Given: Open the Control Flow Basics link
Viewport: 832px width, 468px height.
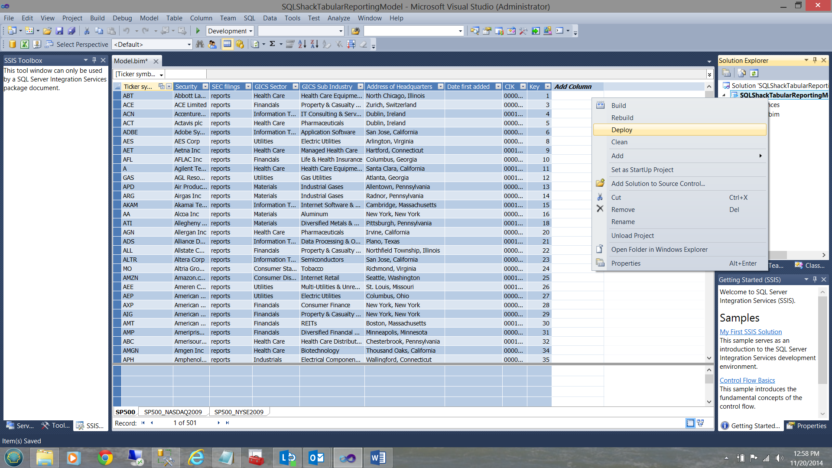Looking at the screenshot, I should click(747, 380).
